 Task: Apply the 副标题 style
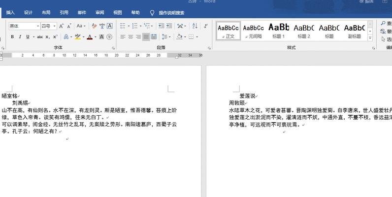click(355, 31)
